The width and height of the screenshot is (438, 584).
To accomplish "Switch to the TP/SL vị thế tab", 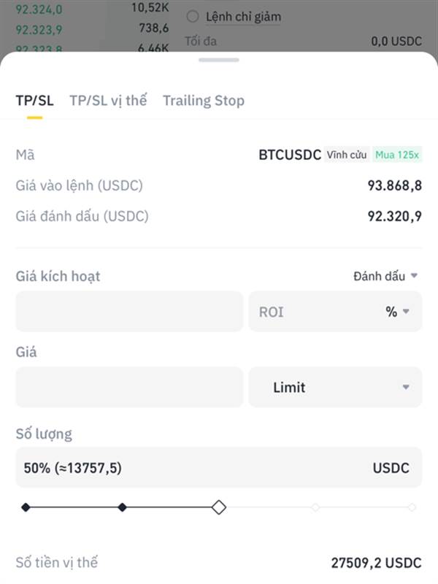I will [x=108, y=101].
